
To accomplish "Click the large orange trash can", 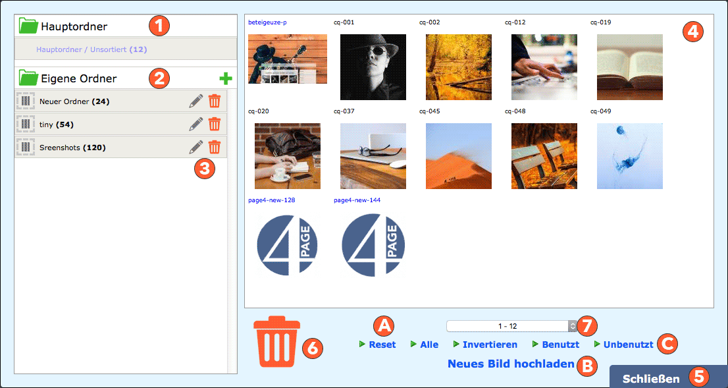I will click(x=277, y=341).
